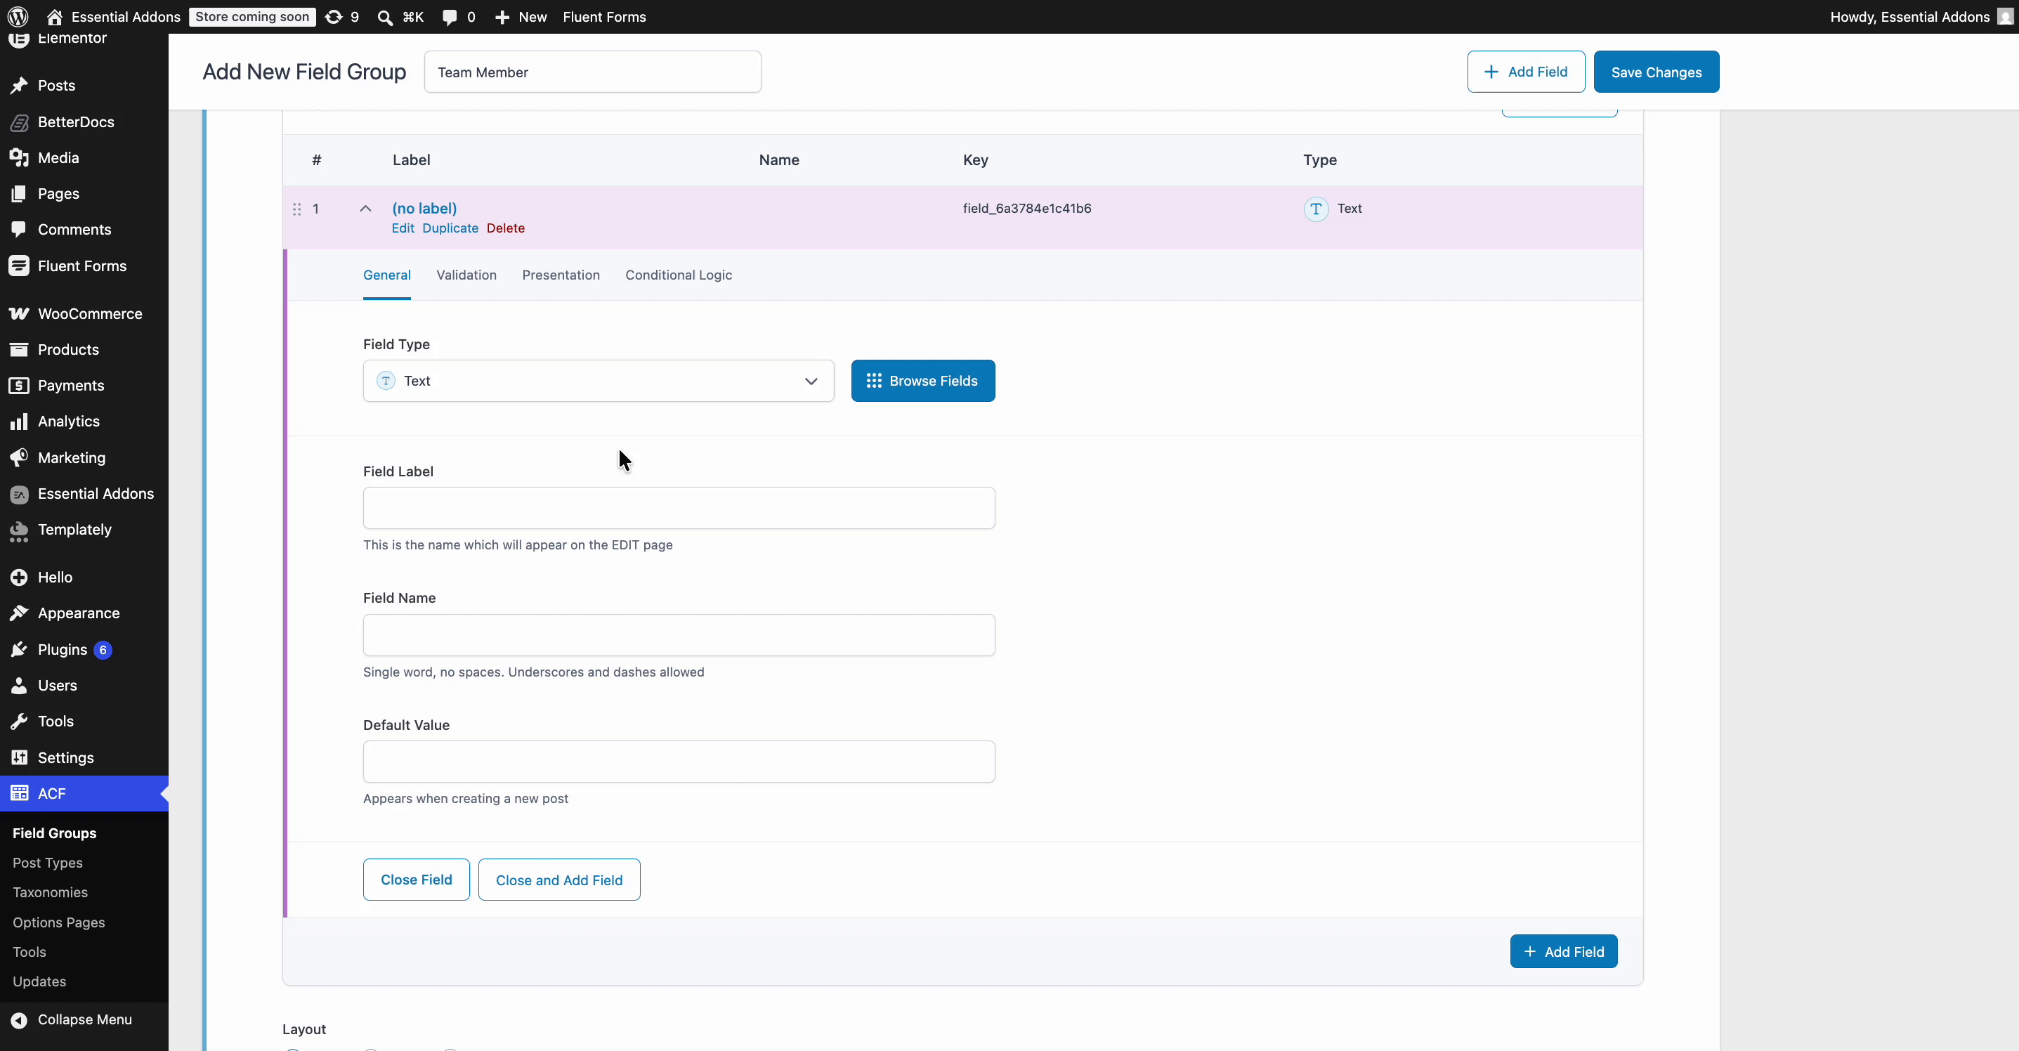Click the user avatar in admin bar

click(x=2005, y=16)
